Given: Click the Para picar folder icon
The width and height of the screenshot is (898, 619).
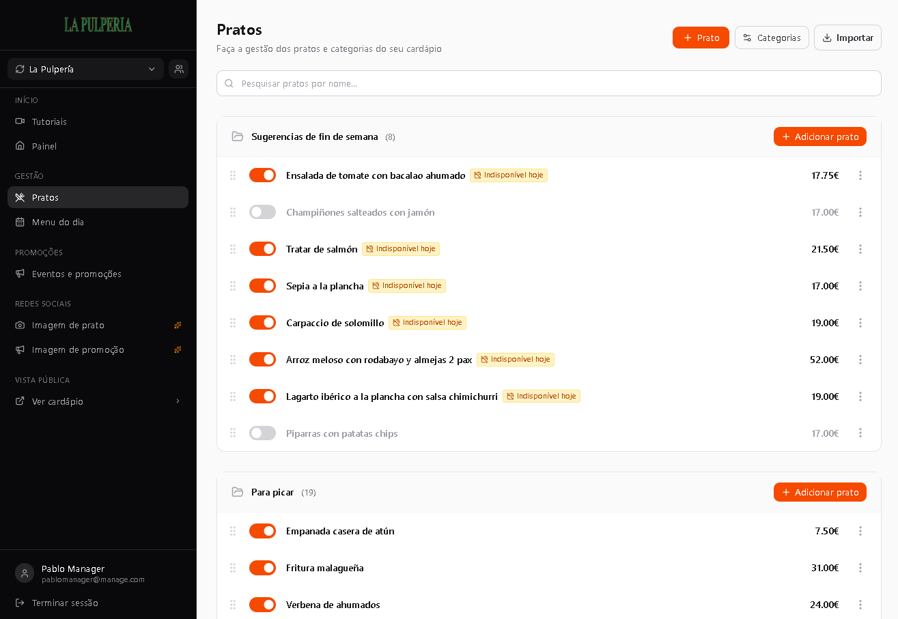Looking at the screenshot, I should pos(238,492).
